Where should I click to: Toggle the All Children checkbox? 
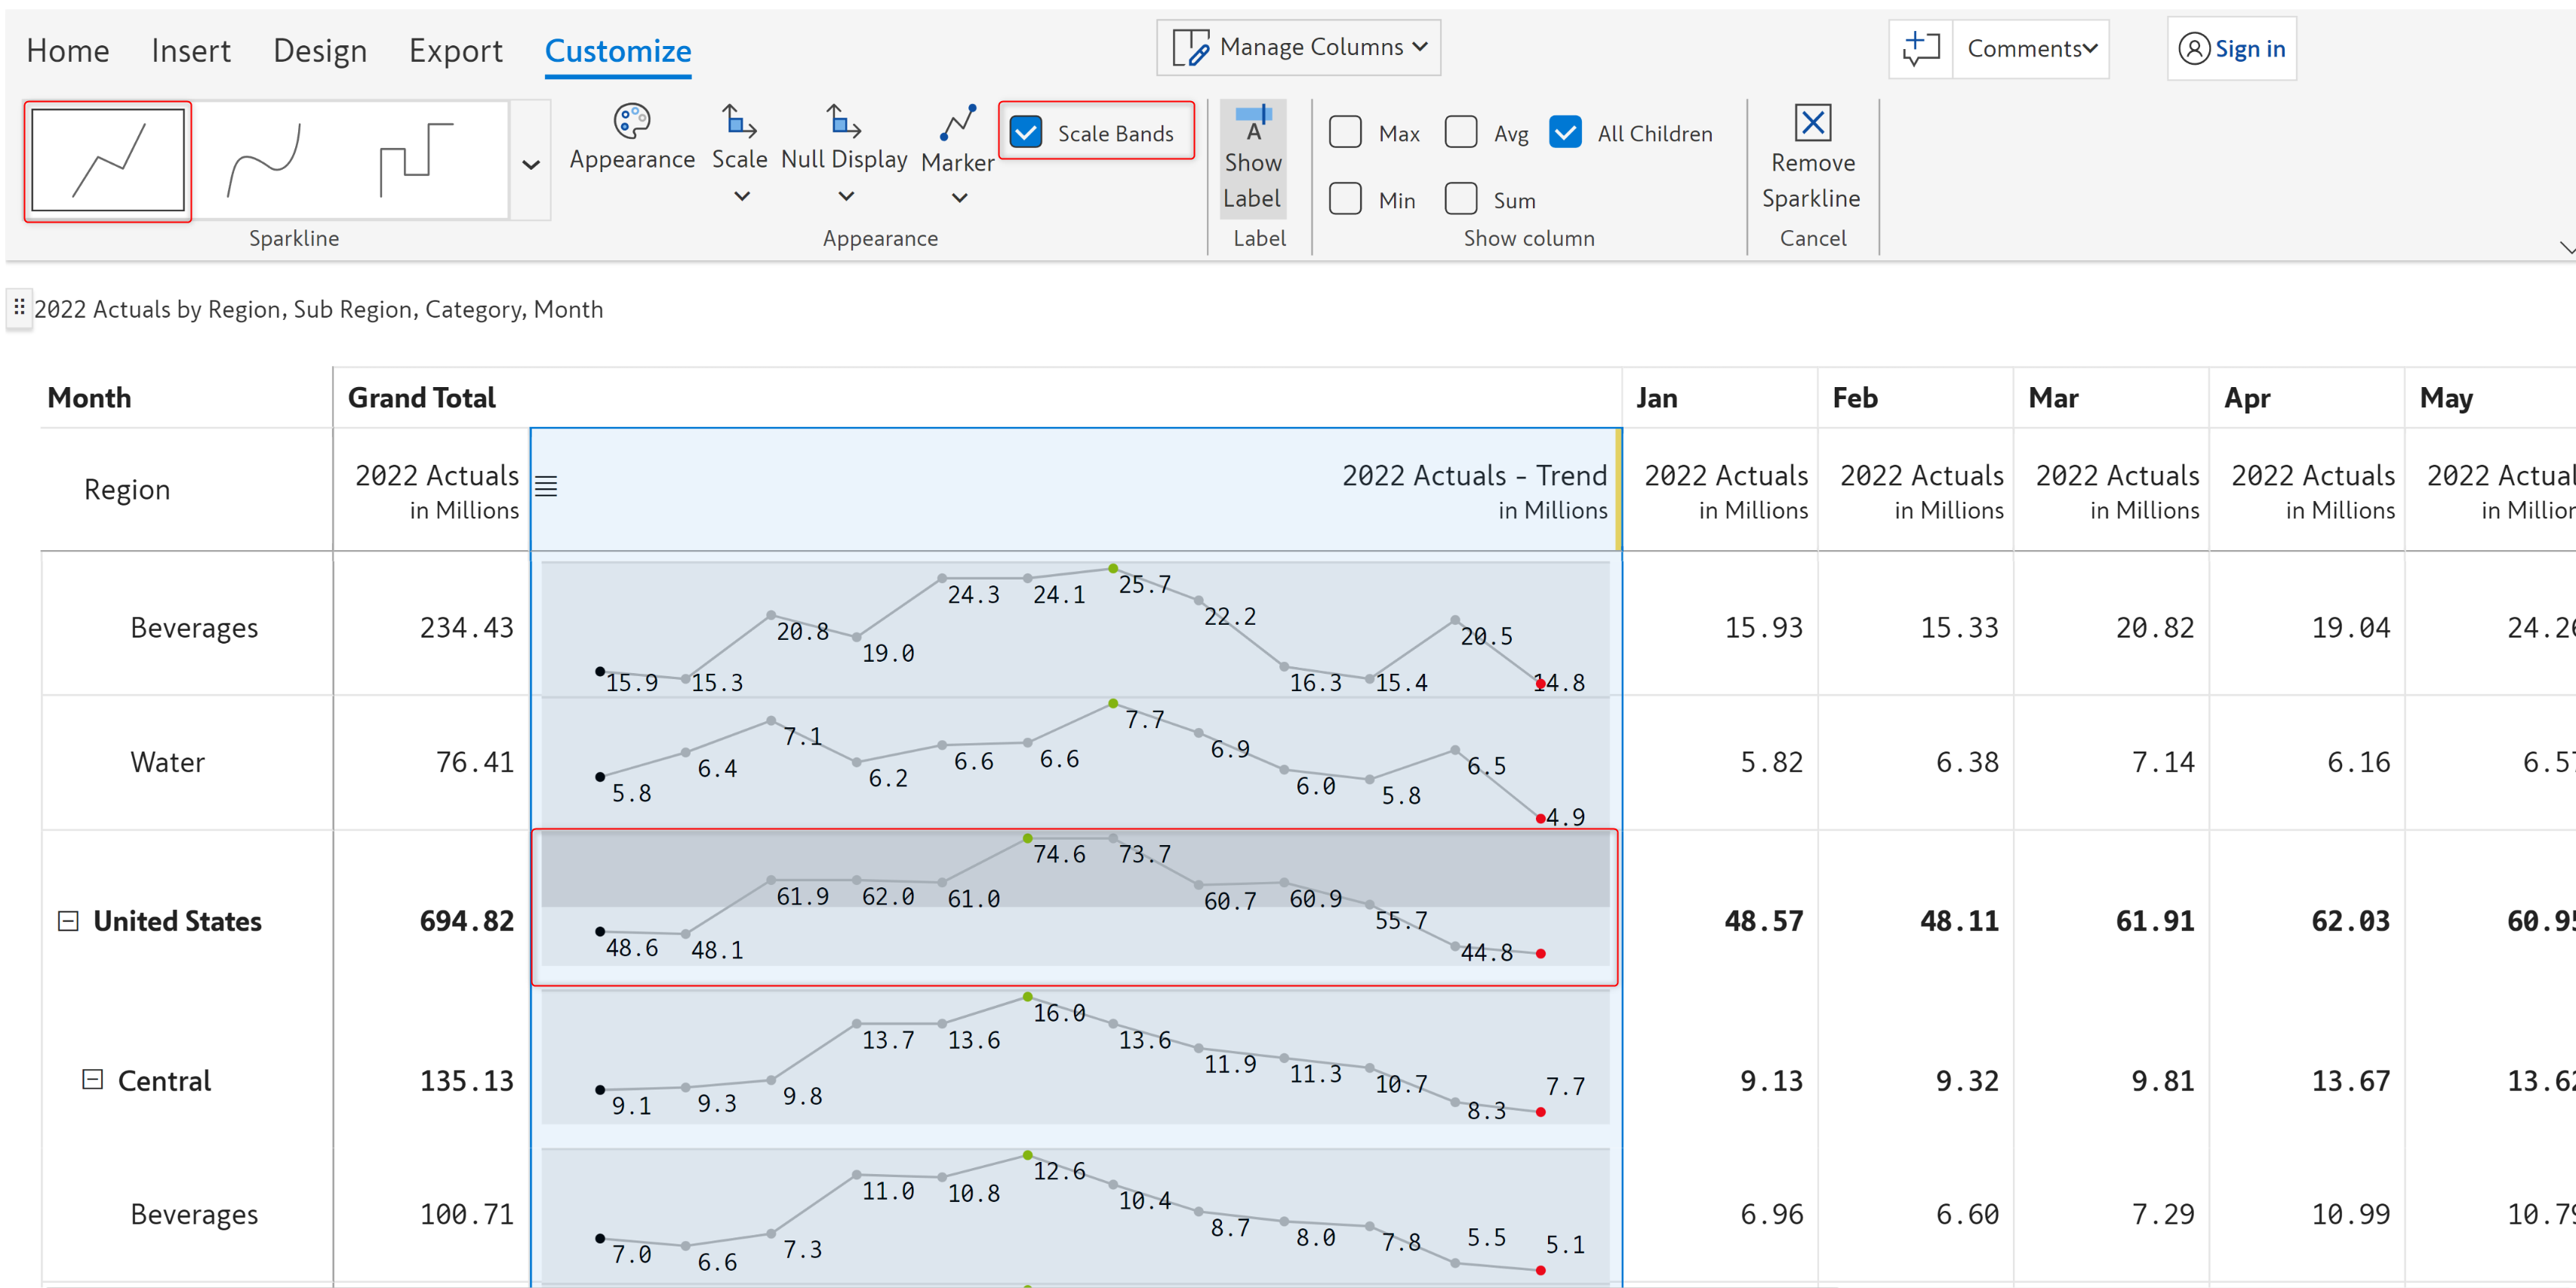pos(1565,133)
